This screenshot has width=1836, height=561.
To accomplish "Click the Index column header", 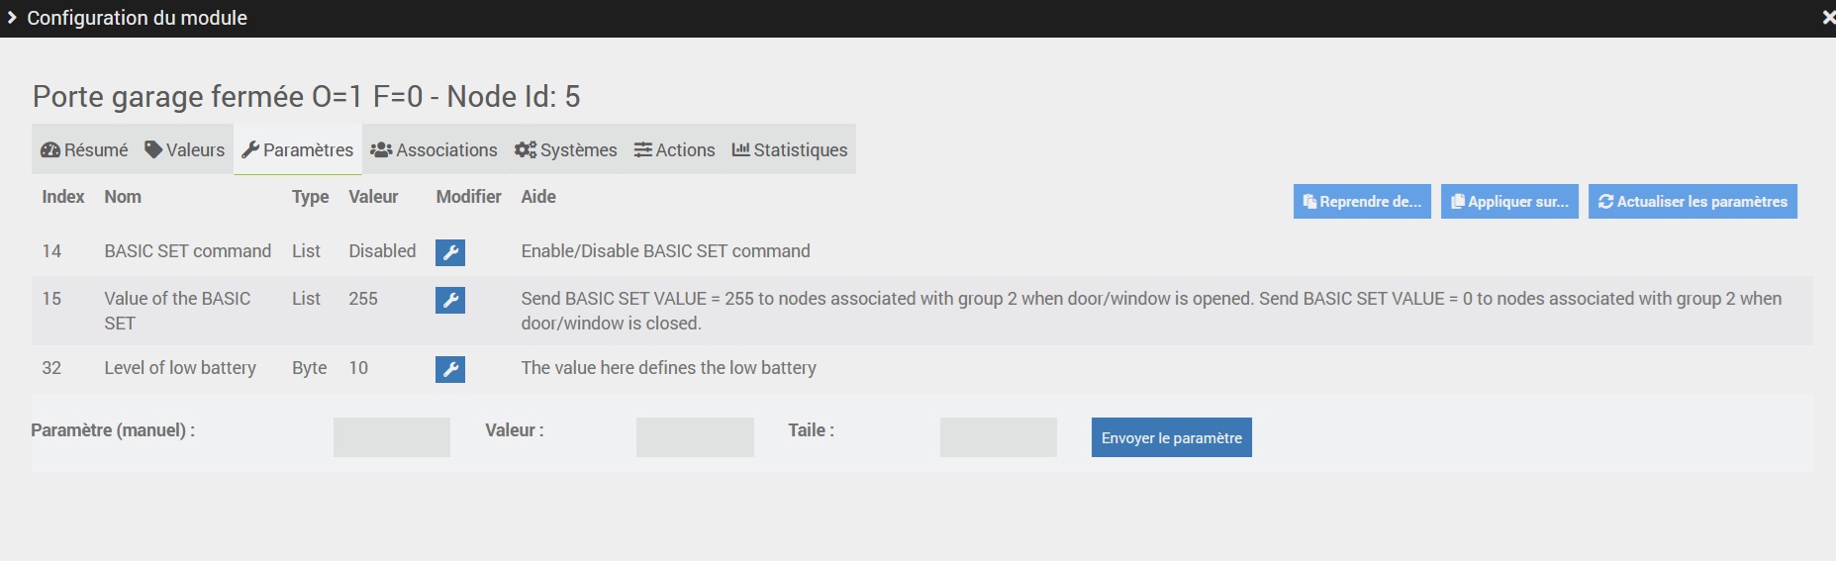I will coord(63,197).
